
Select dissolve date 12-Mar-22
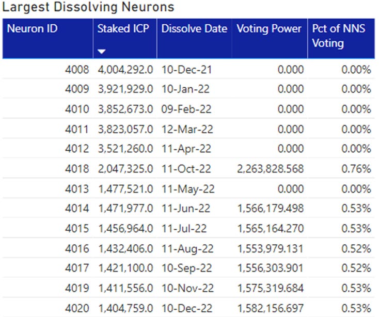pos(187,129)
